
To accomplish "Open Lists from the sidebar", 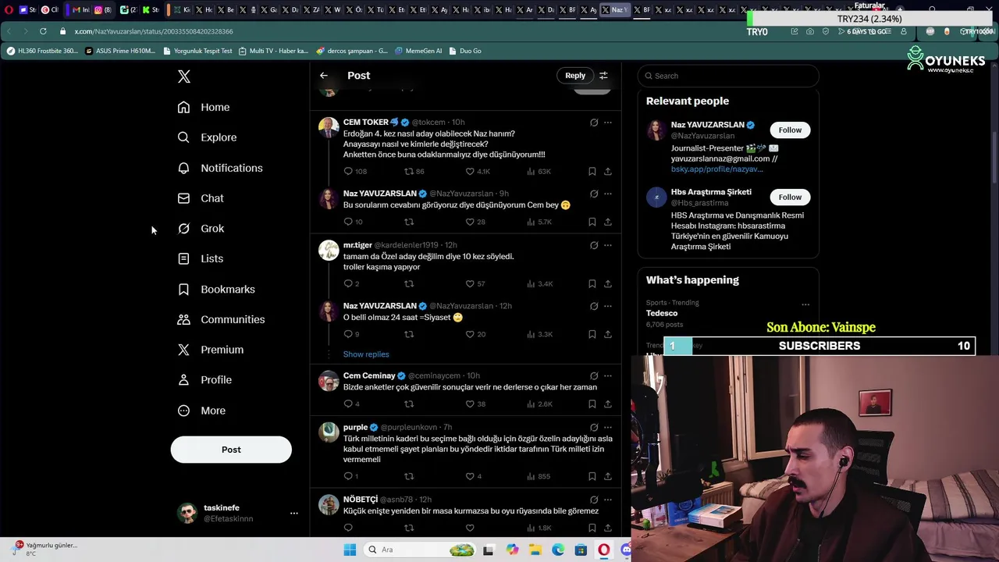I will [x=201, y=258].
